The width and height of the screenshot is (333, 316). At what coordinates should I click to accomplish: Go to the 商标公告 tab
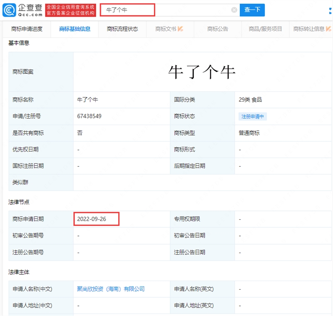(x=218, y=29)
